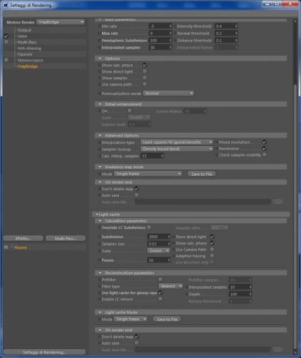
Task: Toggle irradiance Don't delete map checkbox
Action: 137,189
